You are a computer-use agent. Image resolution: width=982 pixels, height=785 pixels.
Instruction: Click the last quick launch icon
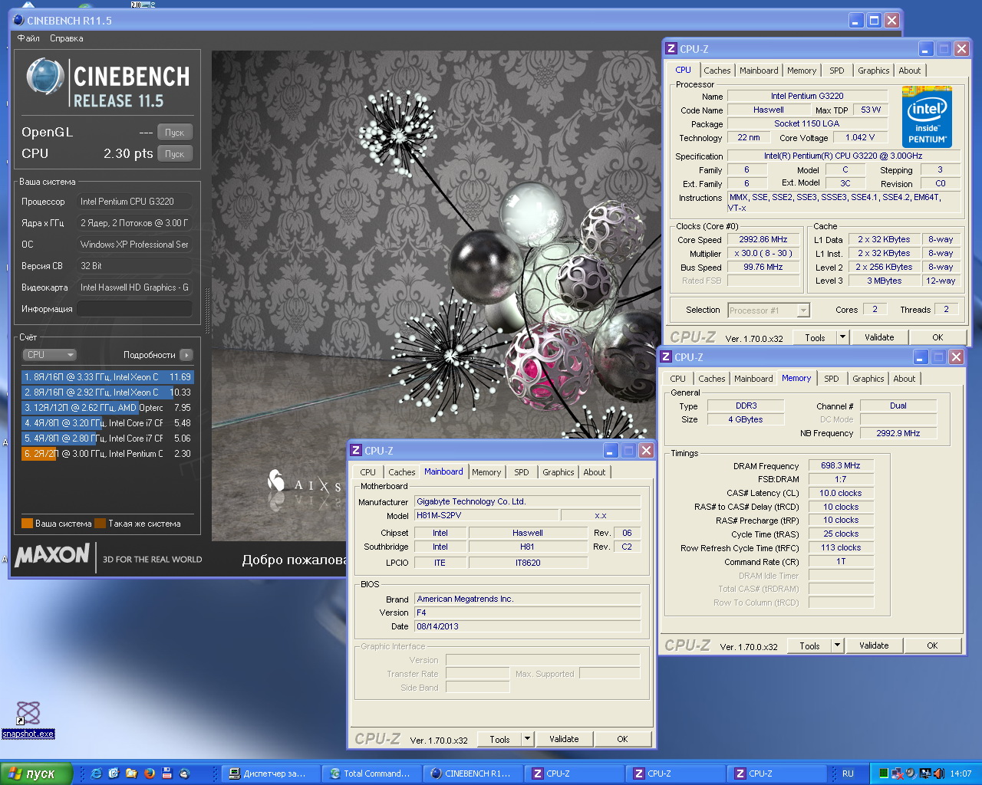[184, 774]
